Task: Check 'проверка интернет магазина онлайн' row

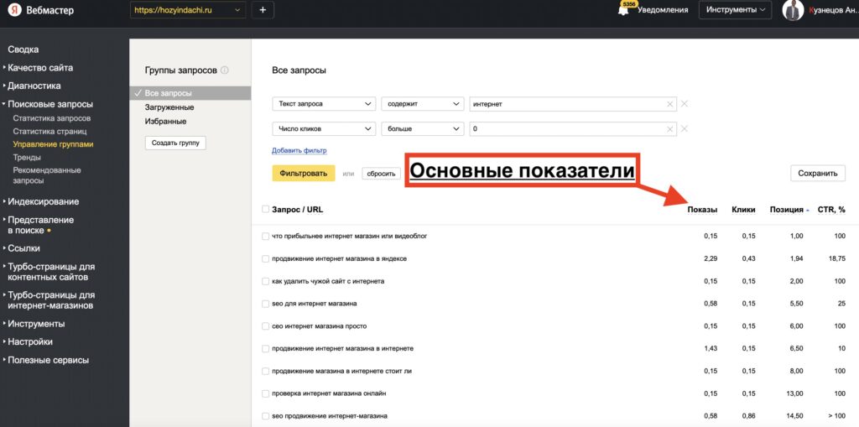Action: tap(265, 393)
